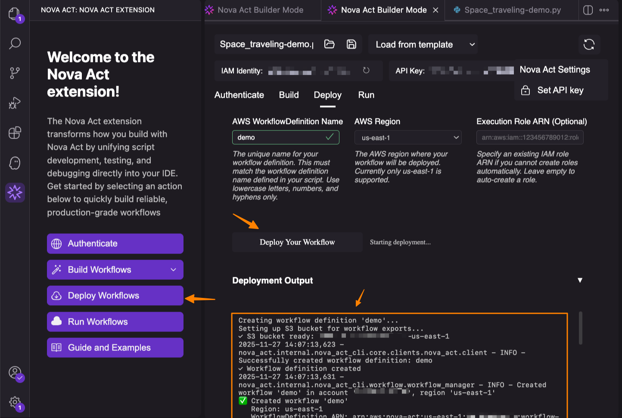Open the Extensions view

(x=15, y=133)
